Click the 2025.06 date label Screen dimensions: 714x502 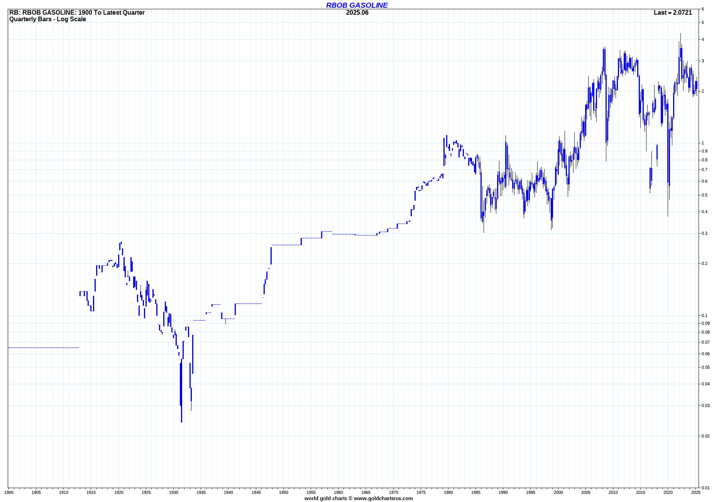(357, 12)
